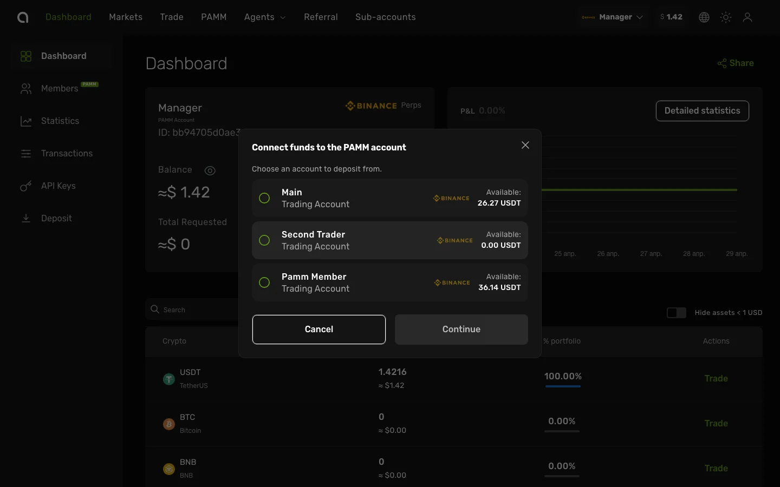Open the Referral page
780x487 pixels.
click(x=321, y=17)
